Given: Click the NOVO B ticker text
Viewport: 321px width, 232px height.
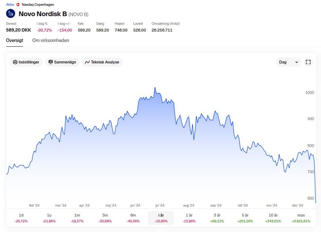Looking at the screenshot, I should [78, 14].
